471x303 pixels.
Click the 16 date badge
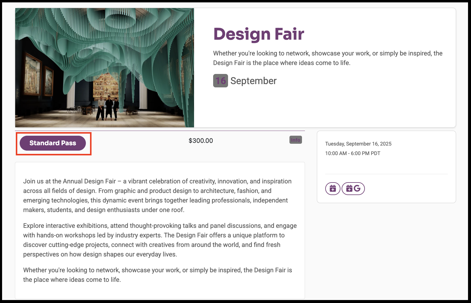(x=221, y=81)
